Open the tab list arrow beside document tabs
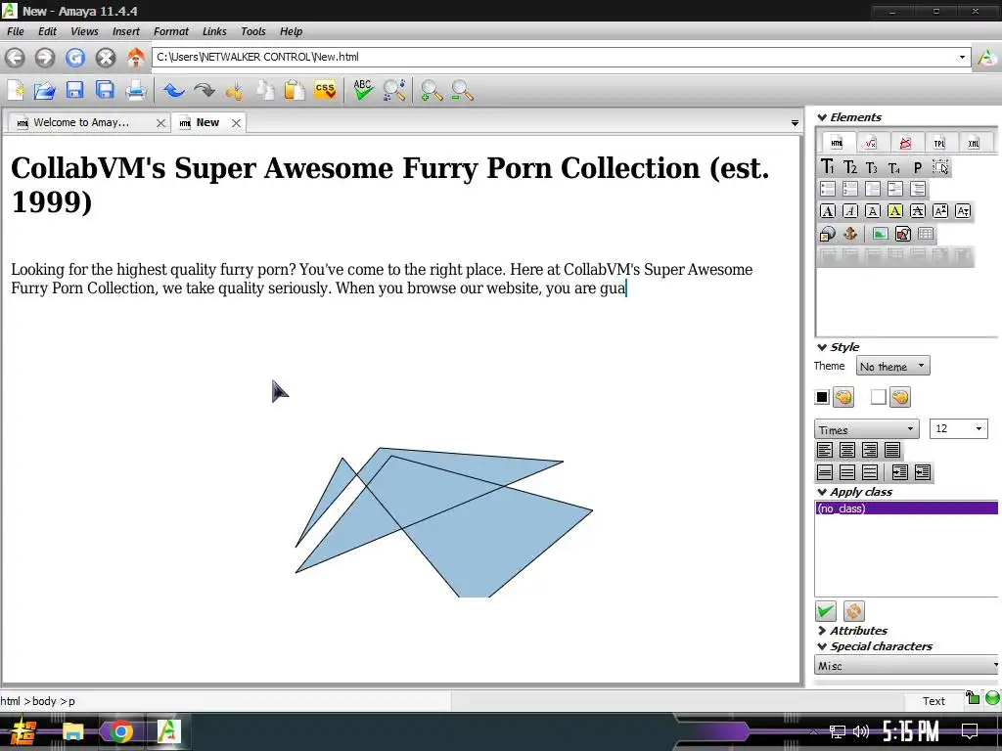The width and height of the screenshot is (1002, 751). point(795,123)
